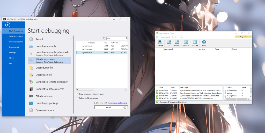Viewport: 265px width, 133px height.
Task: Open Layouts from the Sync Breeze toolbar
Action: coord(186,43)
